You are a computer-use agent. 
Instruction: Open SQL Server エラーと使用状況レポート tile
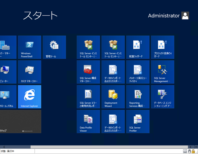88,97
